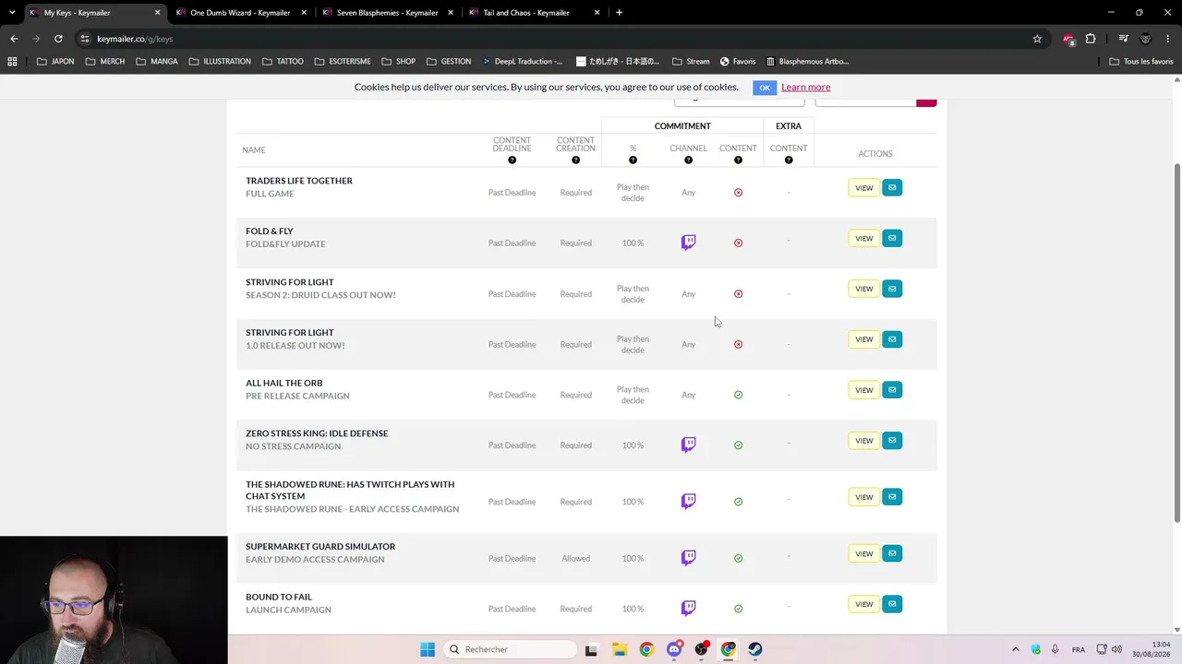This screenshot has width=1182, height=664.
Task: Open the TATTOO bookmarks folder
Action: coord(283,62)
